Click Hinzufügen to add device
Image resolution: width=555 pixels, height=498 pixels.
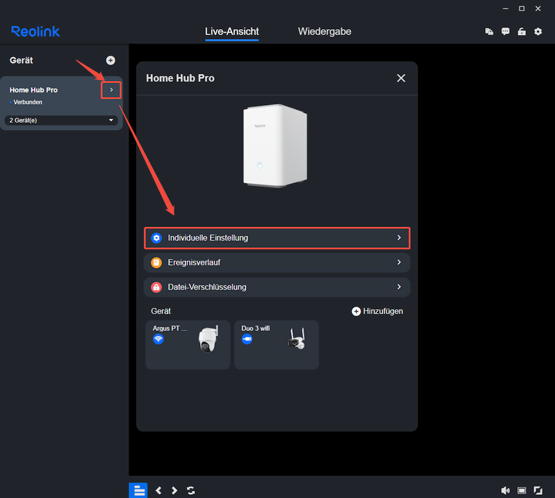click(377, 311)
